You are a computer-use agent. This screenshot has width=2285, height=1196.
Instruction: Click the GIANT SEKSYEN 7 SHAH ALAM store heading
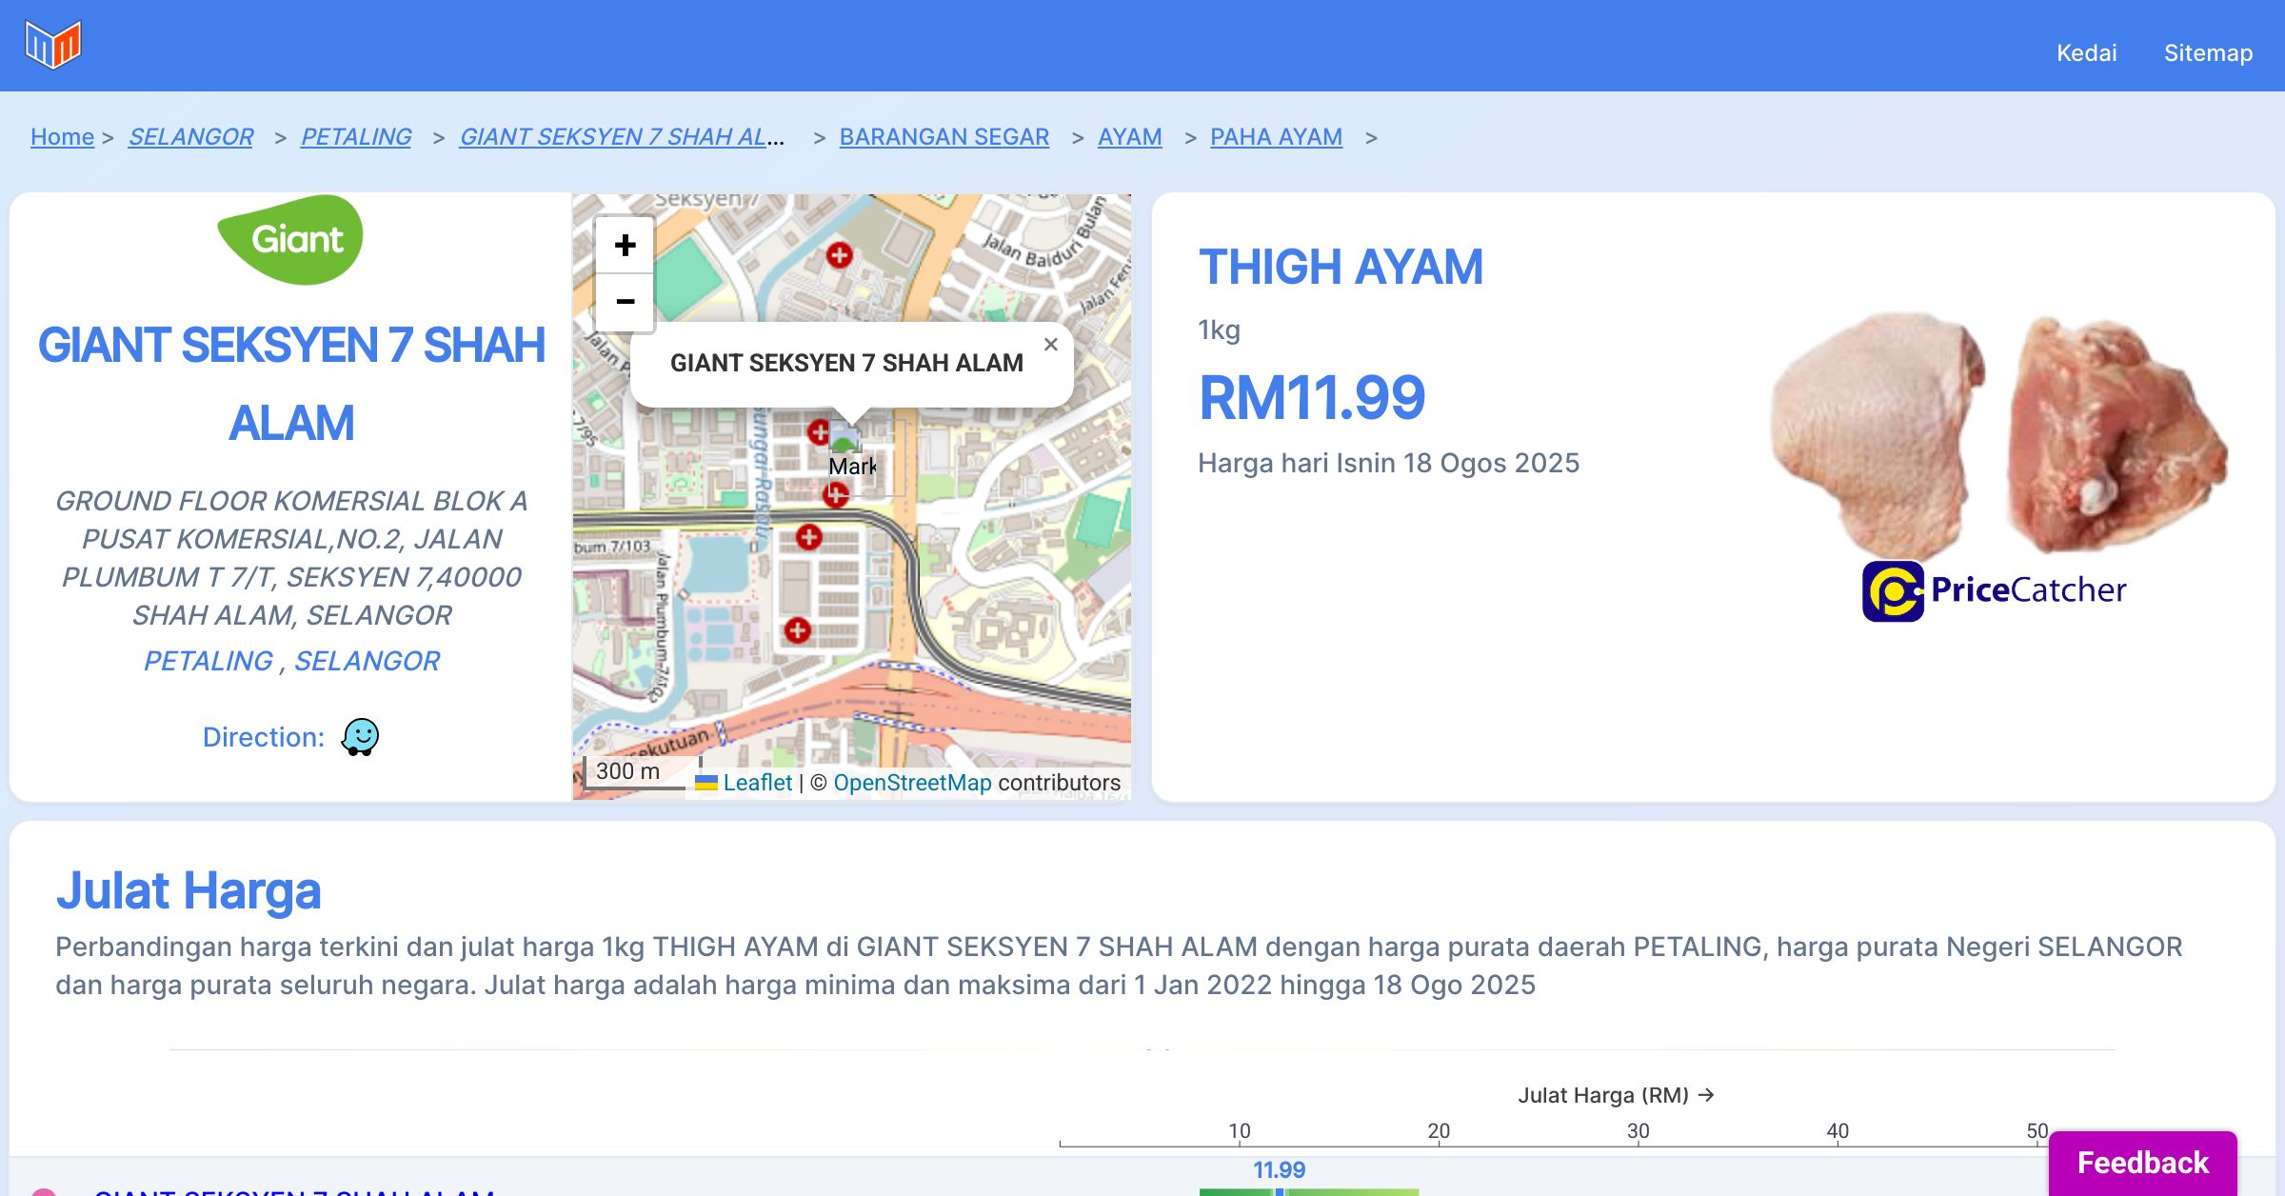tap(291, 384)
